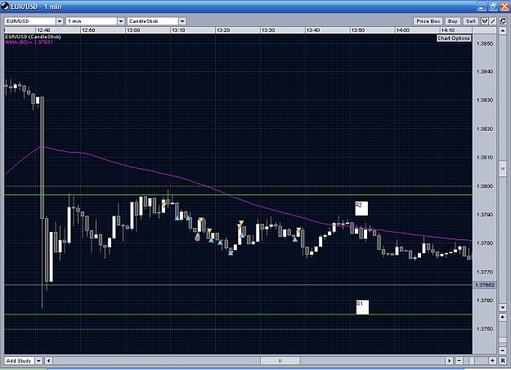The image size is (511, 370).
Task: Click the detach chart window icon
Action: pos(503,21)
